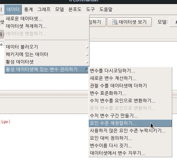Screen dimensions: 177x162
Task: Choose 새로운 데이터셋... menu entry
Action: coord(47,19)
